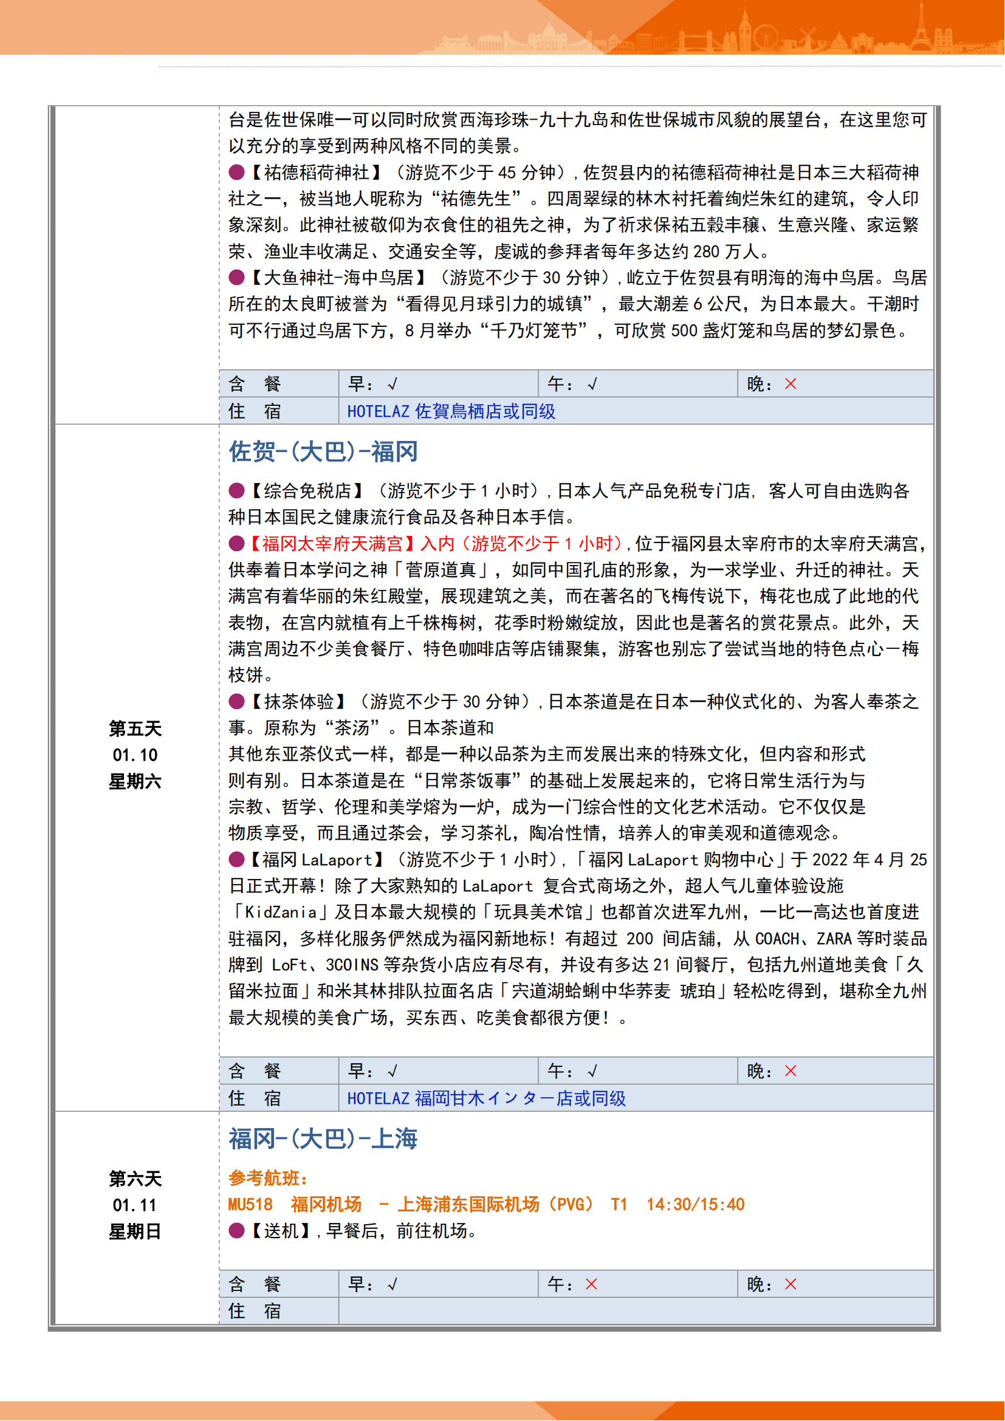Click the 参考航班 label
The height and width of the screenshot is (1421, 1005).
point(268,1178)
